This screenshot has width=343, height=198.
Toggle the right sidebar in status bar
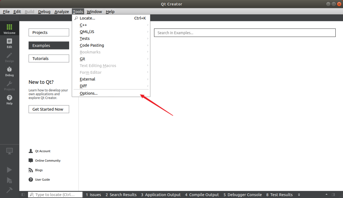333,195
